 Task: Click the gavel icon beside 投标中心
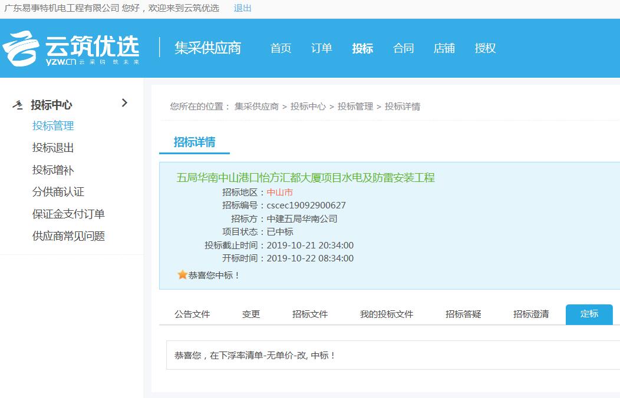click(18, 105)
